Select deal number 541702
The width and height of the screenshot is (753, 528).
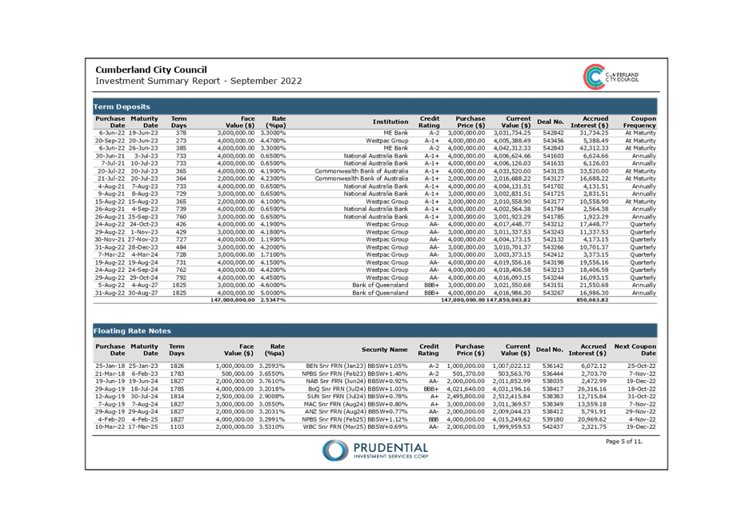tap(553, 186)
